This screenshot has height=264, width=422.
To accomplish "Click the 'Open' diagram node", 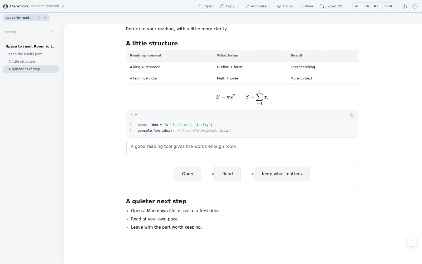I will coord(188,174).
